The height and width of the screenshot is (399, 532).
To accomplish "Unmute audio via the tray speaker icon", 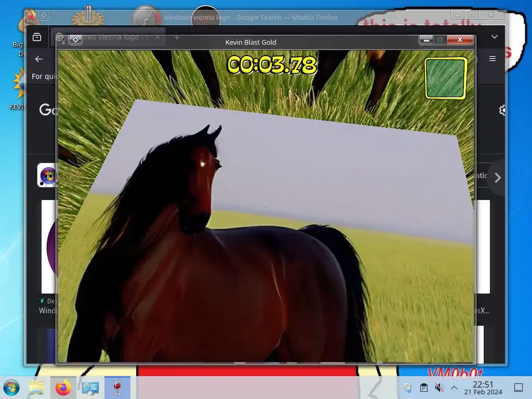I will (x=439, y=387).
